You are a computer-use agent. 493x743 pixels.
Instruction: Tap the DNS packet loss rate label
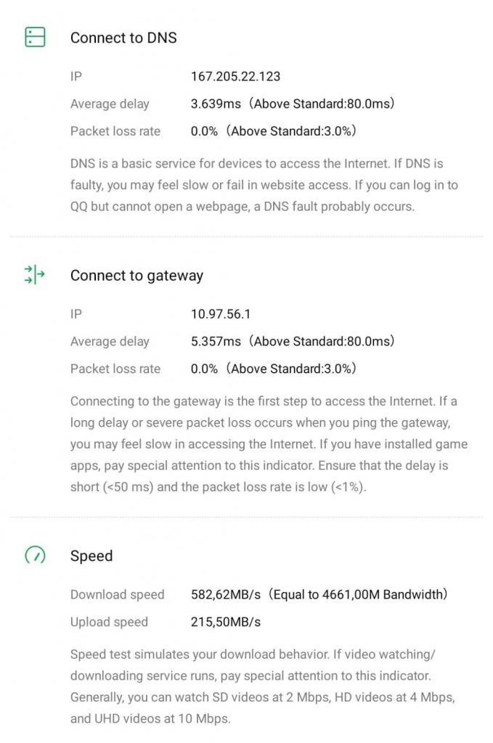pos(115,131)
